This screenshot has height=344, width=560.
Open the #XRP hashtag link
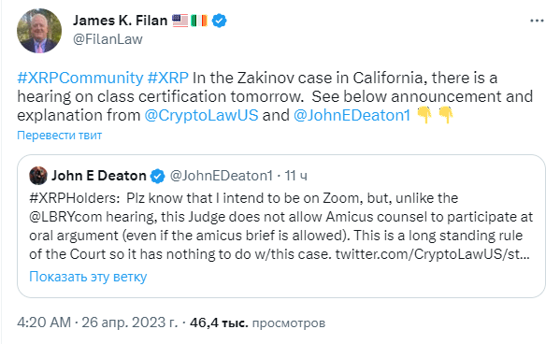coord(168,78)
